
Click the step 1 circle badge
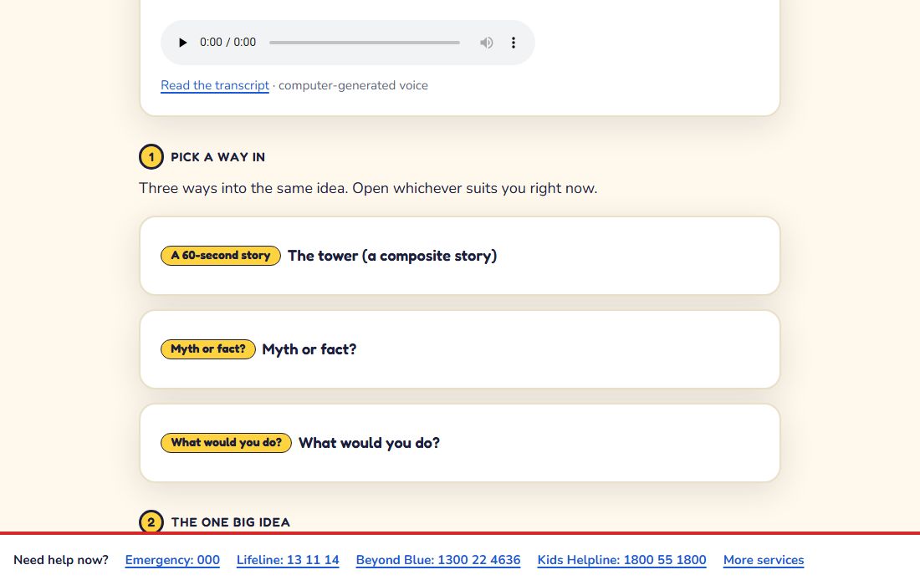pyautogui.click(x=151, y=157)
